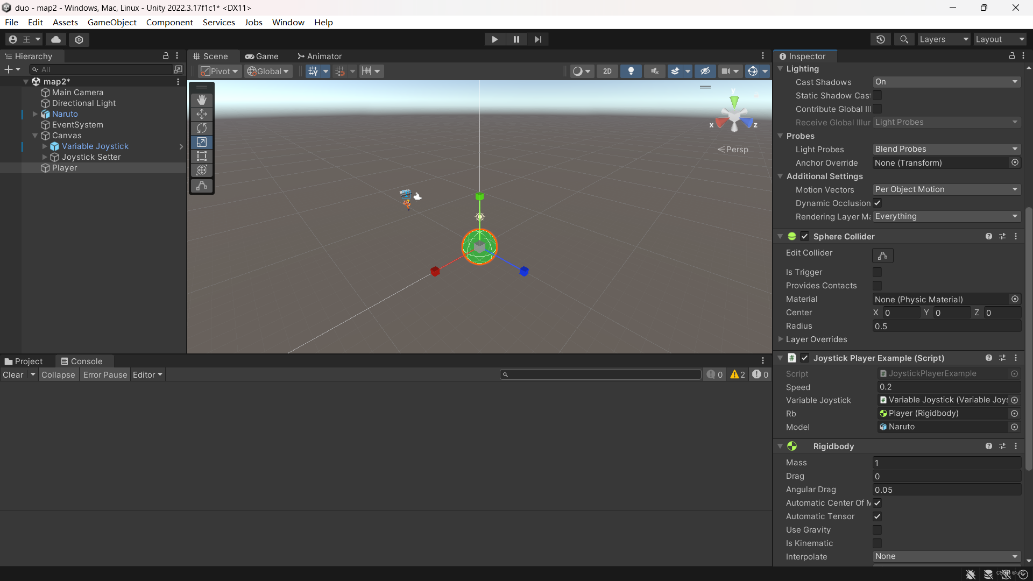The image size is (1033, 581).
Task: Open the Unity cloud services panel
Action: (55, 39)
